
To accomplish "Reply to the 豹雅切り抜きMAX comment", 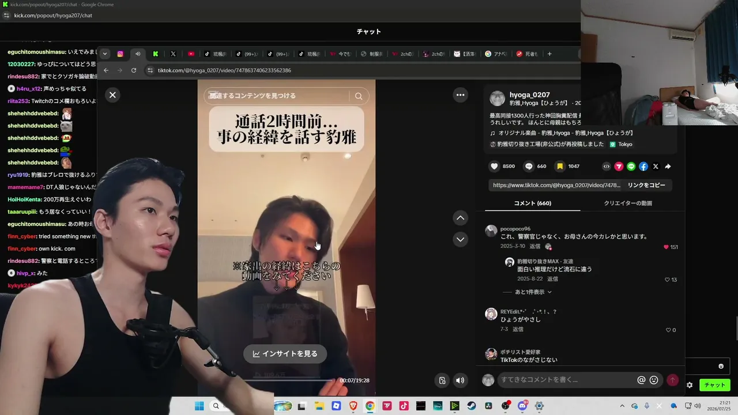I will [x=552, y=279].
